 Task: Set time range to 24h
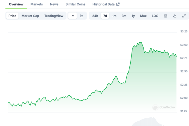click(95, 16)
